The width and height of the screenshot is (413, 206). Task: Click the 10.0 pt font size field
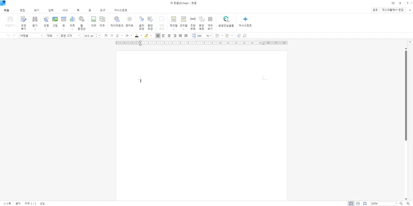pos(89,36)
